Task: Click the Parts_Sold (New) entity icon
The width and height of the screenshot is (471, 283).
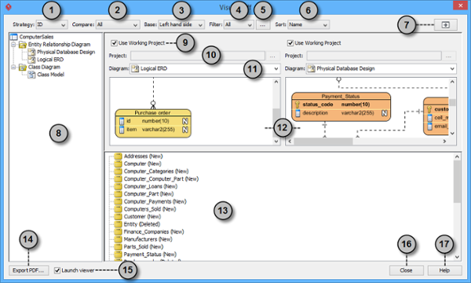Action: coord(118,247)
